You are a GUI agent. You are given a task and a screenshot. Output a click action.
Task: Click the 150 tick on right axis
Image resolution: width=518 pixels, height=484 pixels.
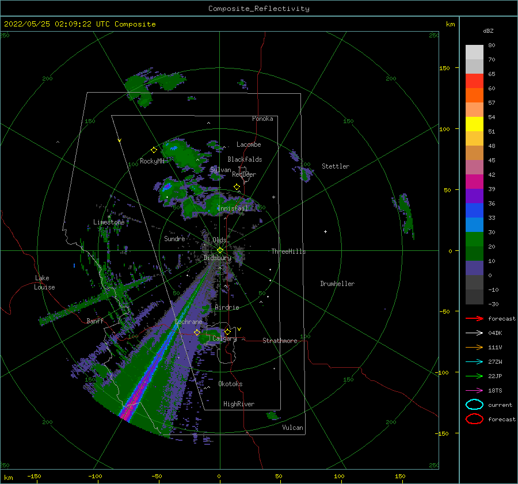coord(444,68)
